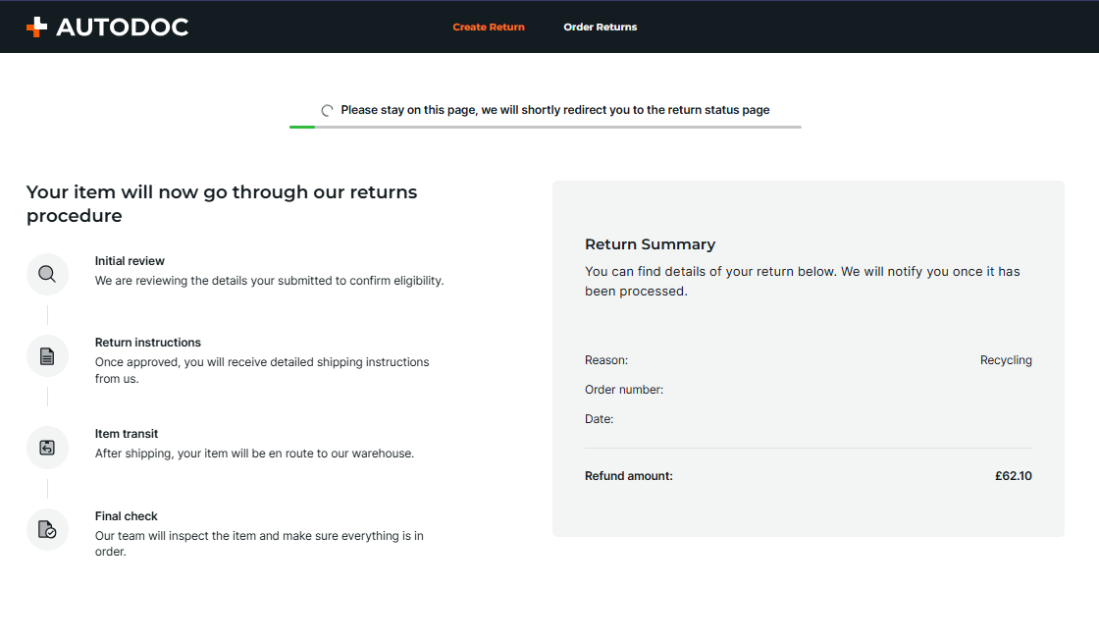Click the Return instructions document icon
1099x642 pixels.
[x=47, y=356]
